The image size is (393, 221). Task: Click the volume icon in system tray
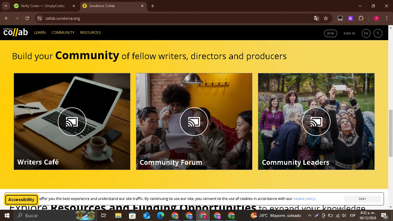[344, 215]
